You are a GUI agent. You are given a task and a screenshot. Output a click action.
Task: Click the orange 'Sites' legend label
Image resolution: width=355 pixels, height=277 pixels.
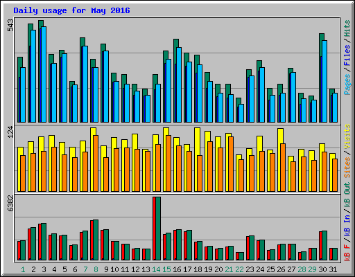(347, 168)
